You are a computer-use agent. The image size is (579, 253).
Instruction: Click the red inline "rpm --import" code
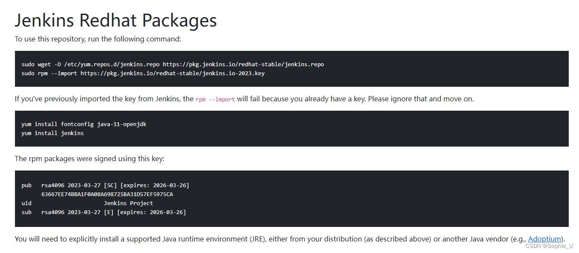pyautogui.click(x=215, y=99)
